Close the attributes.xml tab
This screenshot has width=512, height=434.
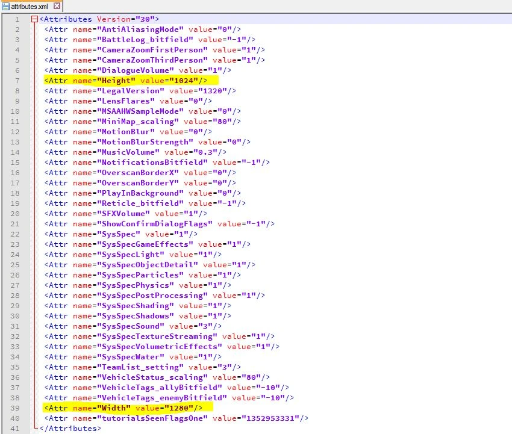point(57,6)
